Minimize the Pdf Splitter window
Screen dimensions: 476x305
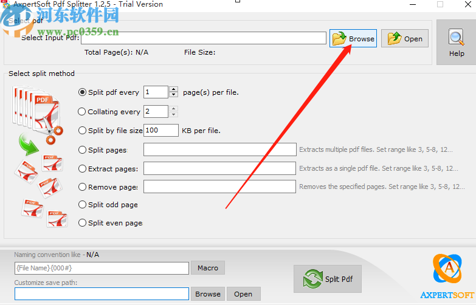tap(413, 4)
